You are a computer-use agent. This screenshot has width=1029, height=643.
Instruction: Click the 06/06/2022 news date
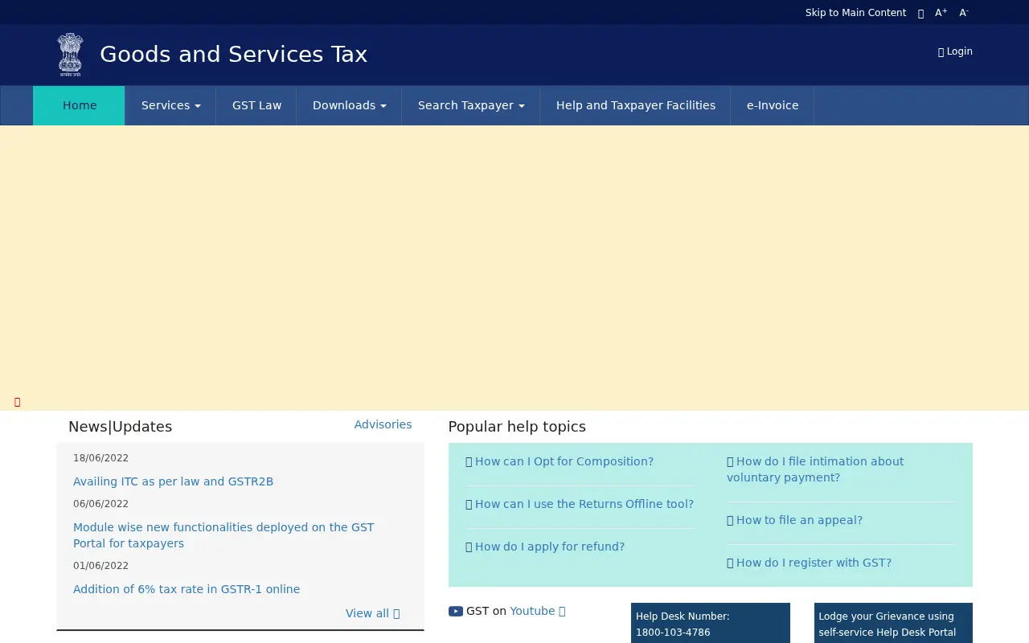pos(100,504)
